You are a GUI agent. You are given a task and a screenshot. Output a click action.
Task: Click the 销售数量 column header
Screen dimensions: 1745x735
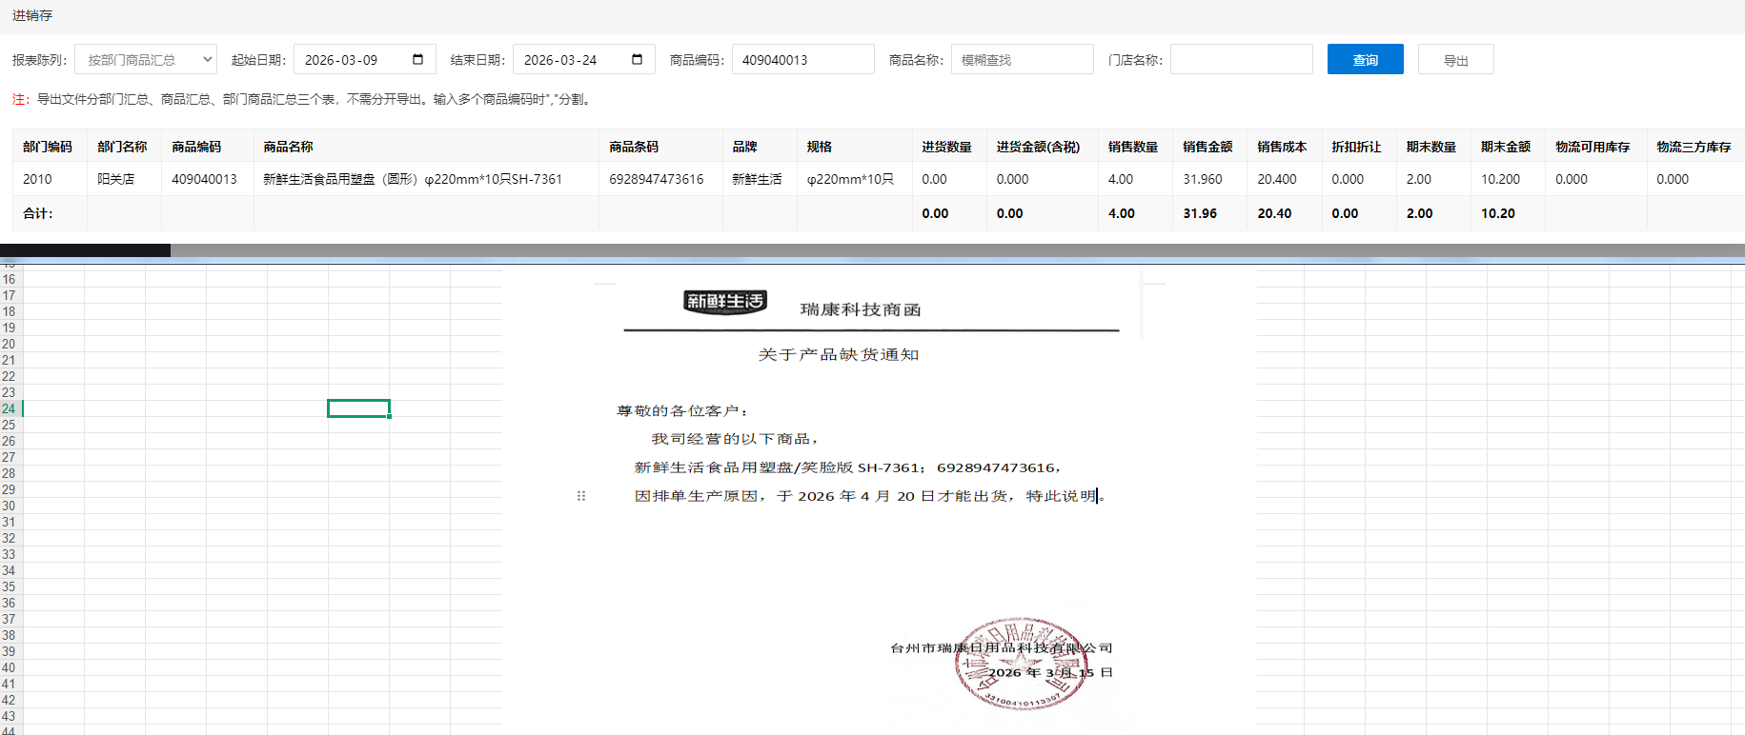click(x=1132, y=147)
